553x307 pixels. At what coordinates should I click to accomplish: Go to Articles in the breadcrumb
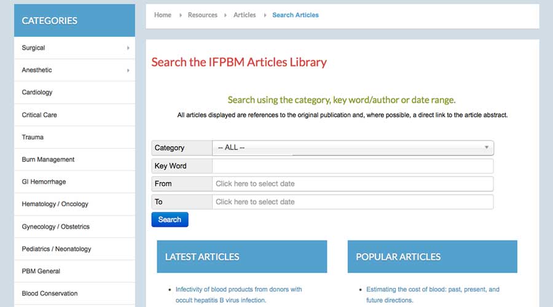pos(245,15)
